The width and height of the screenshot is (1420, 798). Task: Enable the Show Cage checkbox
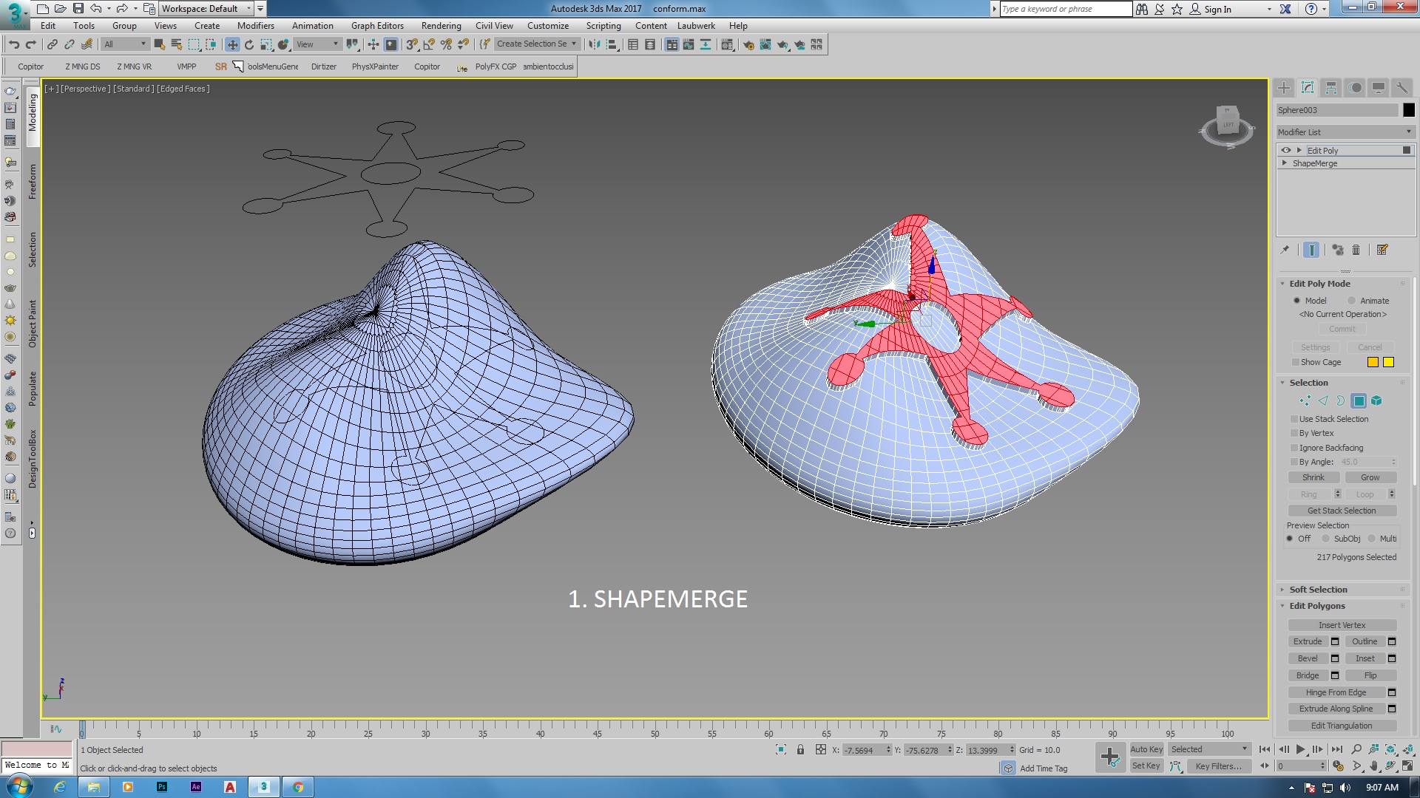pyautogui.click(x=1296, y=363)
